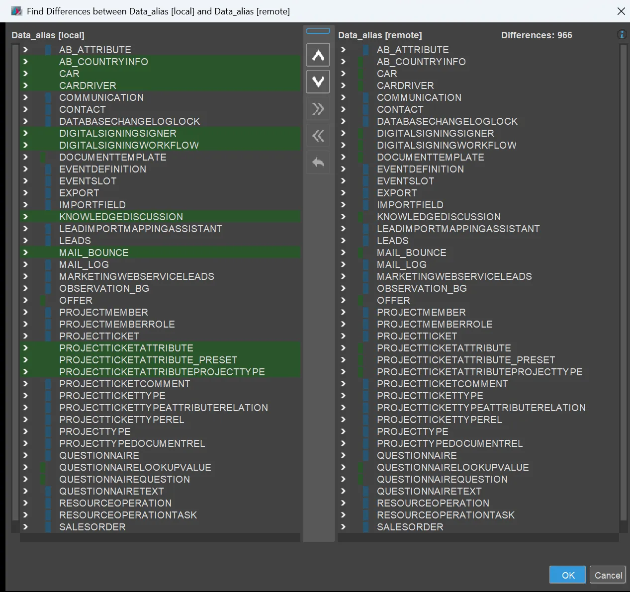Click the local panel horizontal scrollbar
Screen dimensions: 630x592
point(160,537)
